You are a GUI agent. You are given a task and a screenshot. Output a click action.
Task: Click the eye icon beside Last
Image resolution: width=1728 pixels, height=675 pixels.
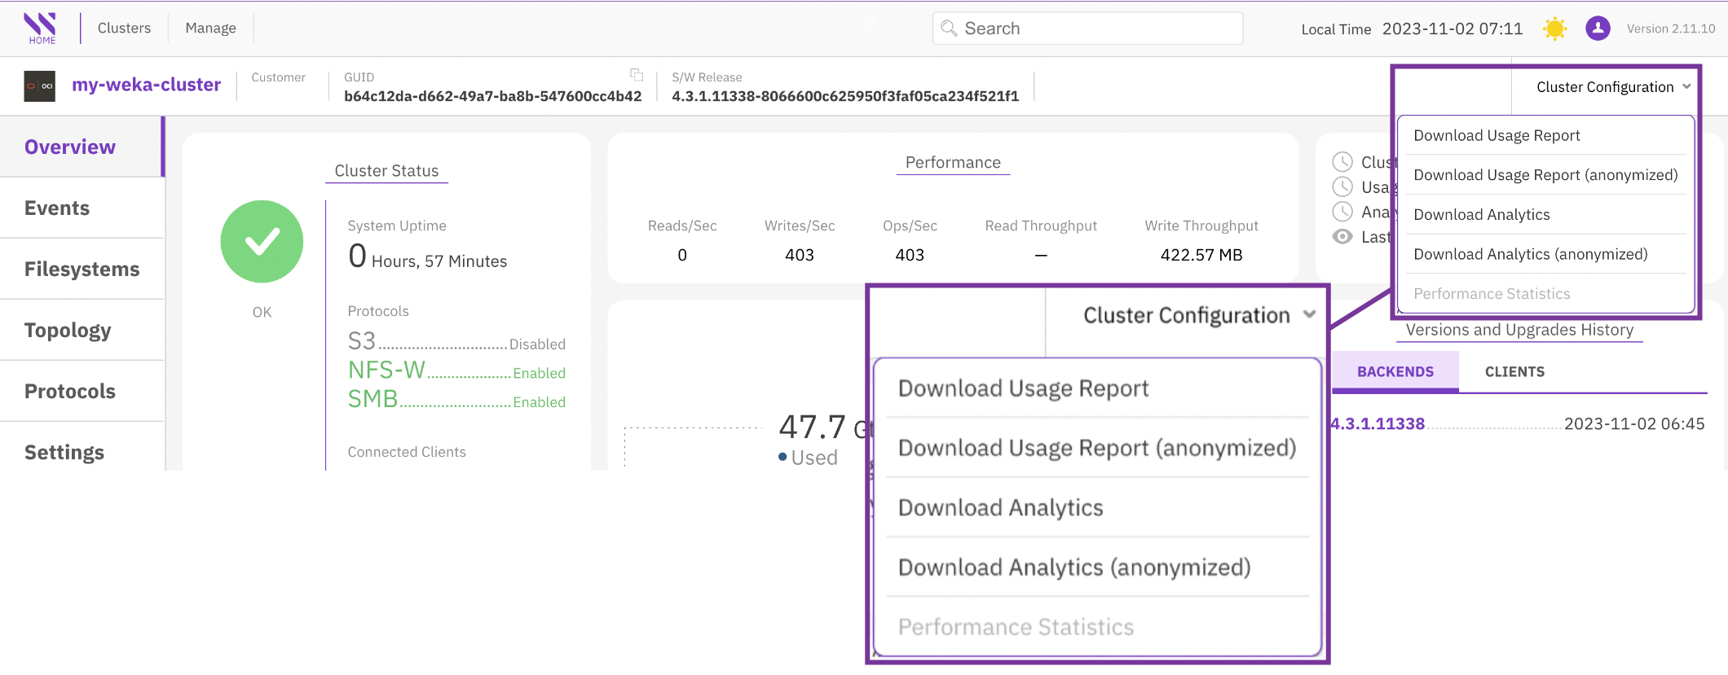pyautogui.click(x=1342, y=237)
